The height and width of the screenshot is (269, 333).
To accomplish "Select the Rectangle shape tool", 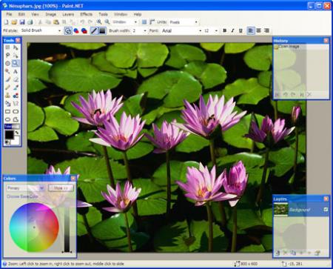I will pyautogui.click(x=7, y=111).
